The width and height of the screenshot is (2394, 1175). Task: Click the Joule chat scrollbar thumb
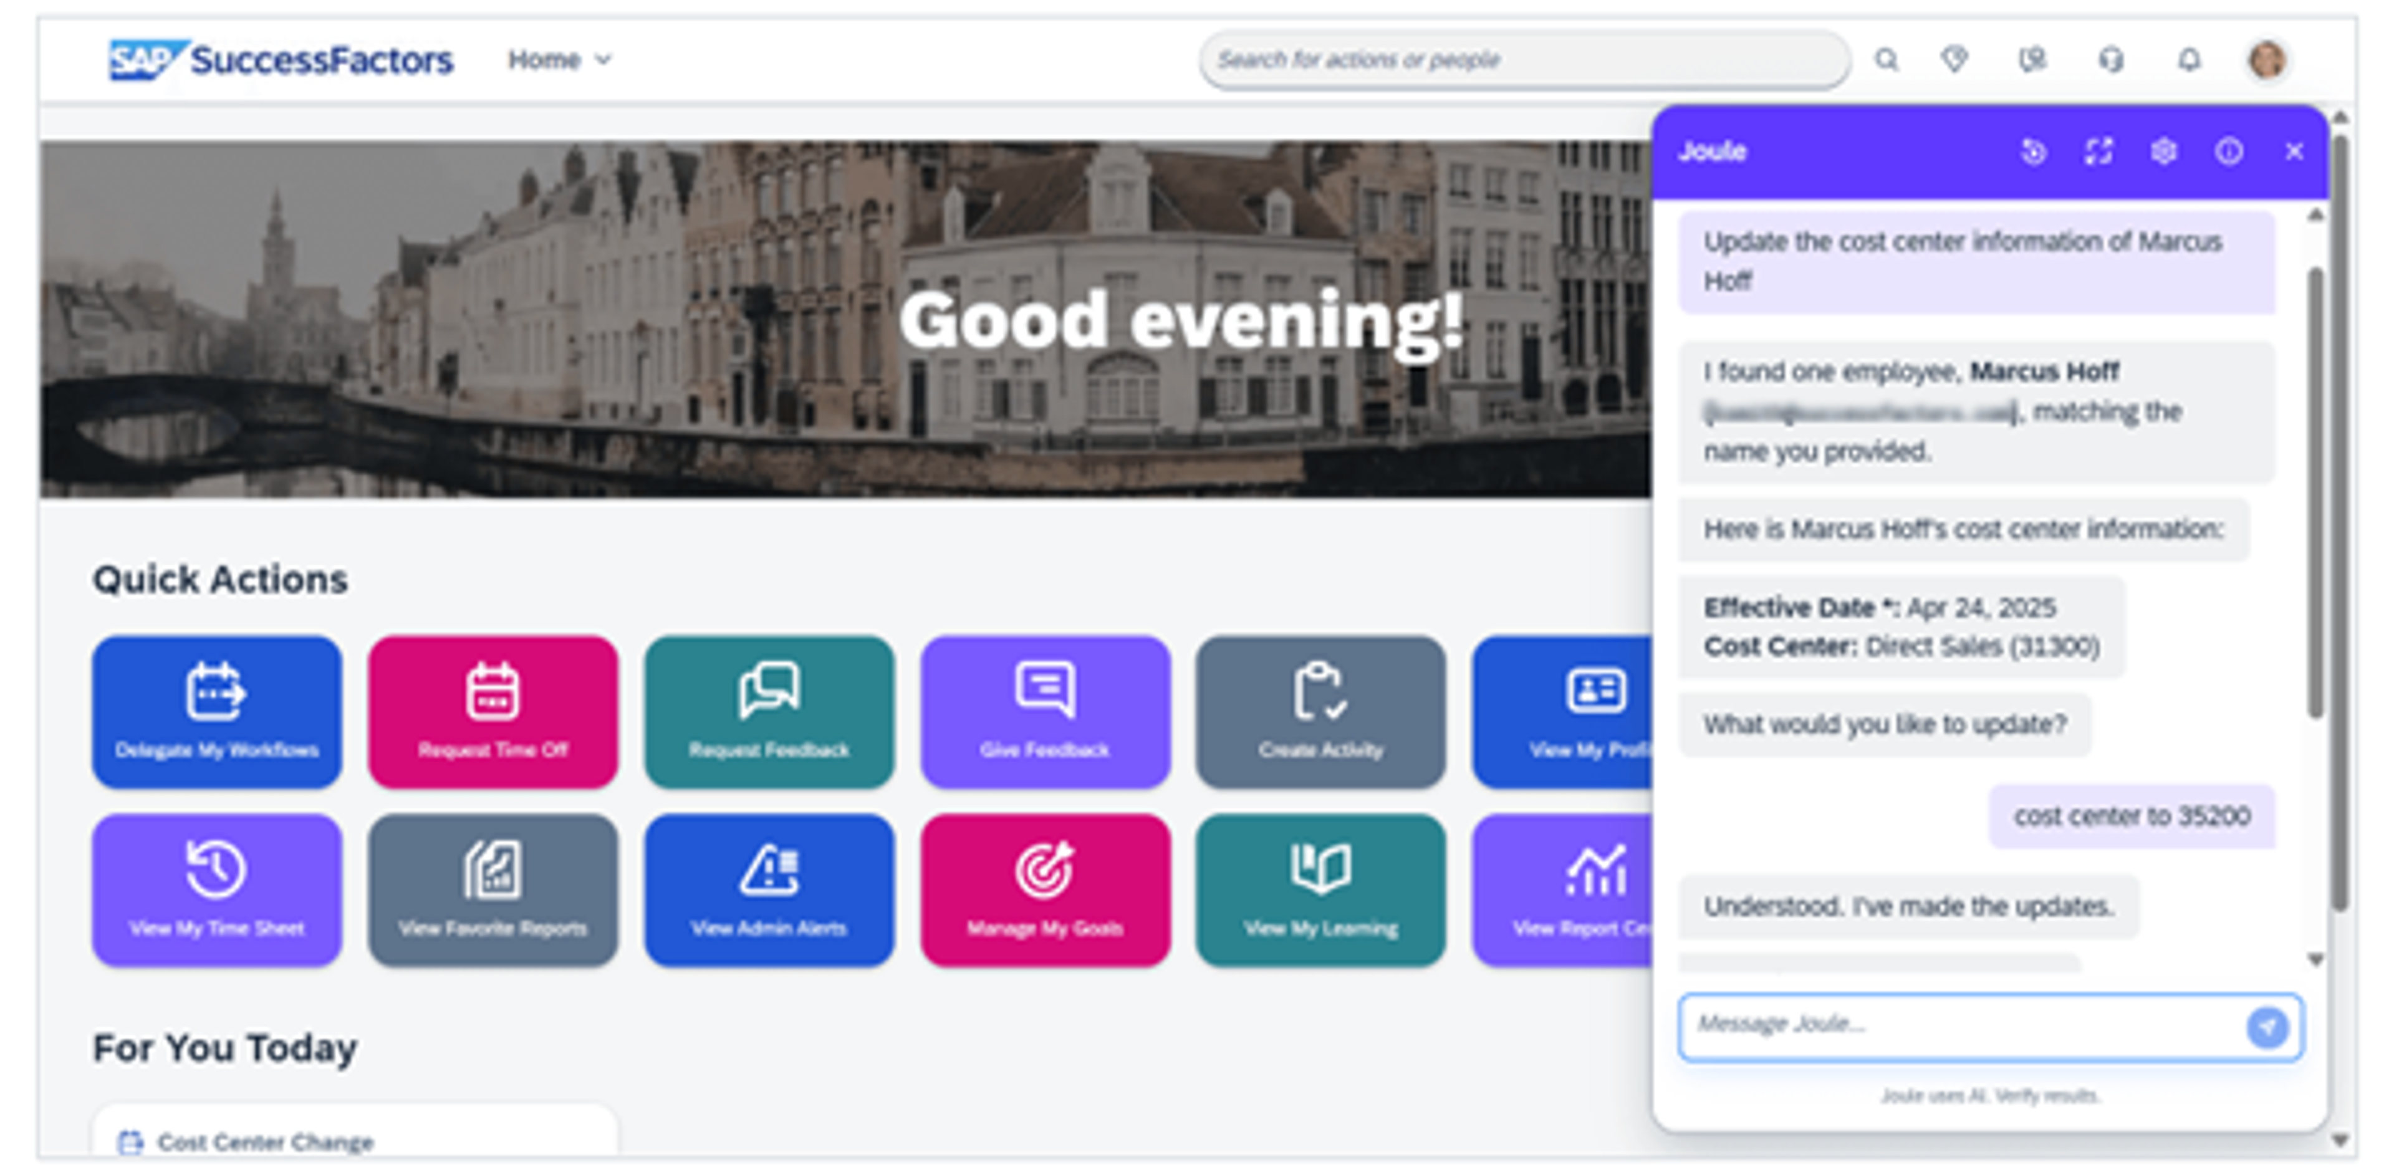[x=2315, y=492]
